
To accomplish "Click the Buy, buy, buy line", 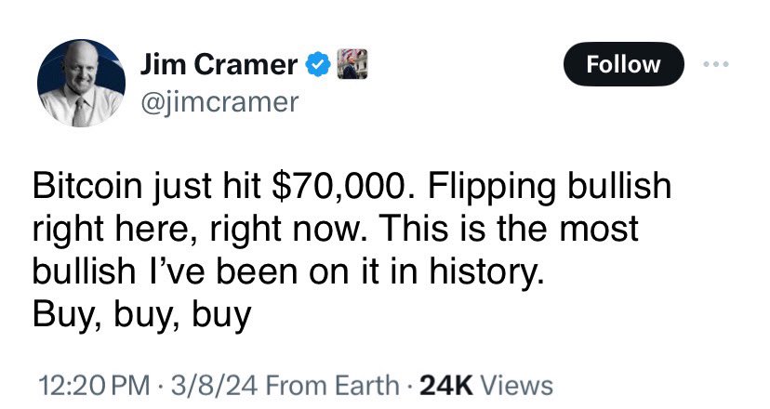I will (141, 316).
